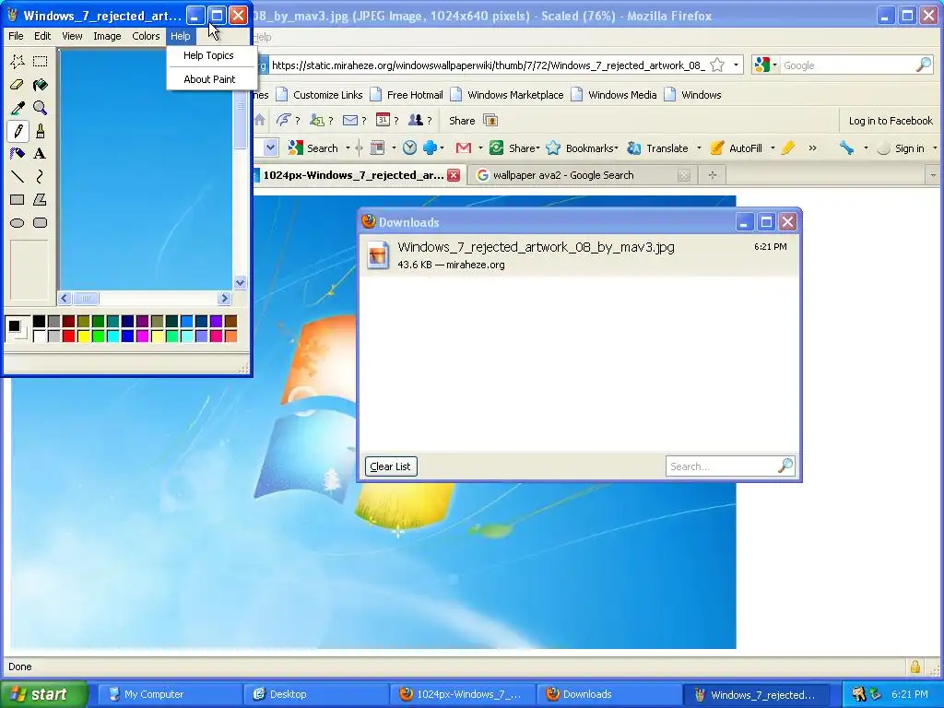Click the Clear List button
944x708 pixels.
click(390, 466)
